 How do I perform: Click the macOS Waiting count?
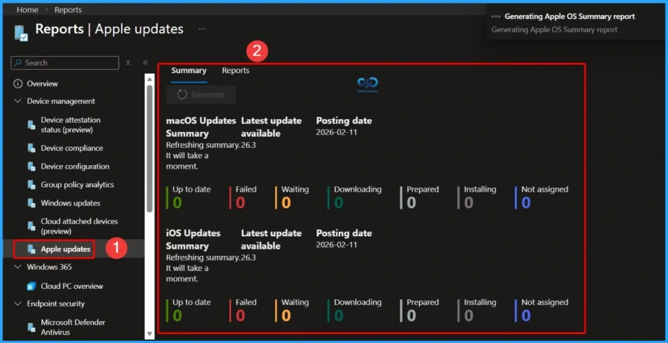point(286,202)
